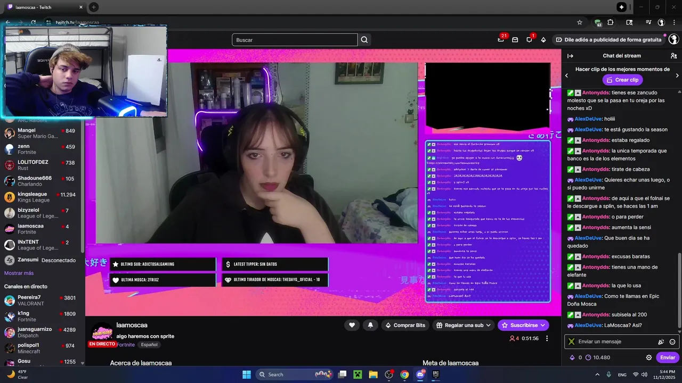The height and width of the screenshot is (383, 682).
Task: Open Peereira7 VALORANT live channel
Action: click(42, 300)
